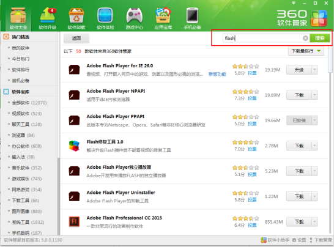Click 下载 for Adobe Flash Player NPAPI

[299, 95]
